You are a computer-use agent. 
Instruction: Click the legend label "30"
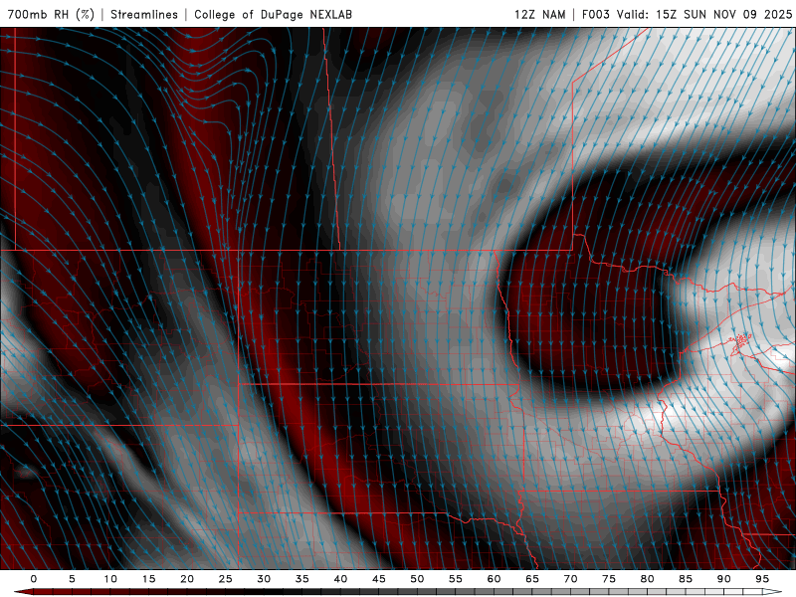264,579
